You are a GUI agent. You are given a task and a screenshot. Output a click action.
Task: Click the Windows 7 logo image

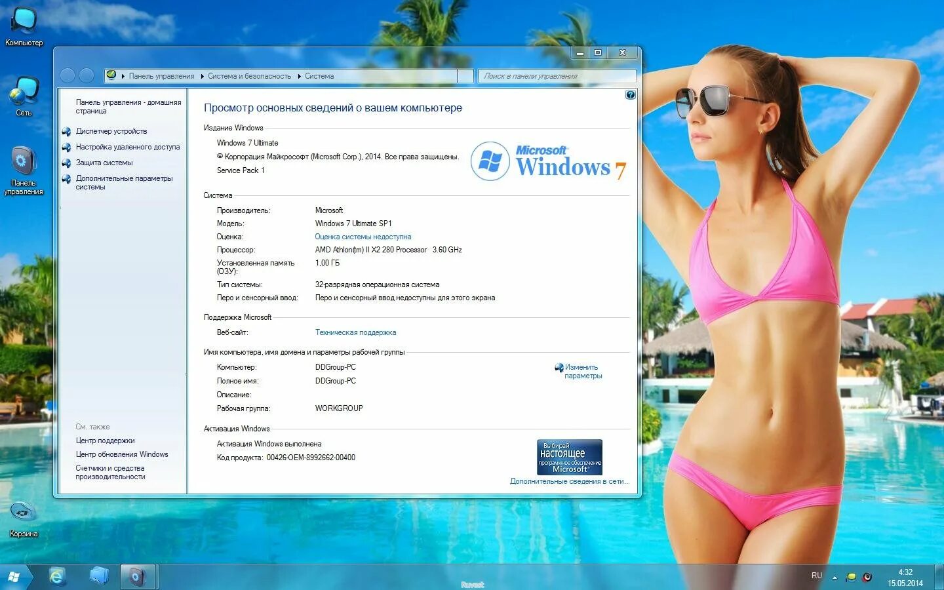(x=549, y=161)
